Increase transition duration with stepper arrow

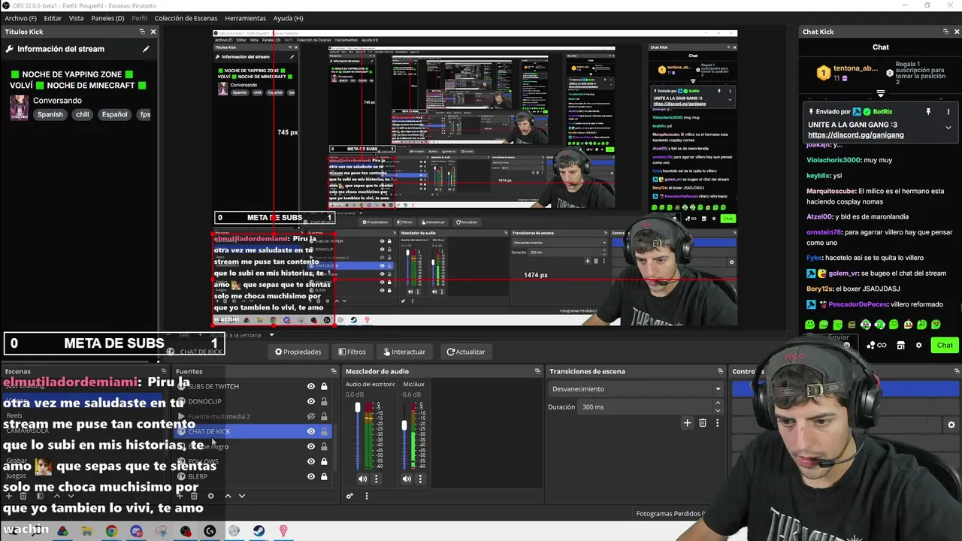click(x=717, y=403)
